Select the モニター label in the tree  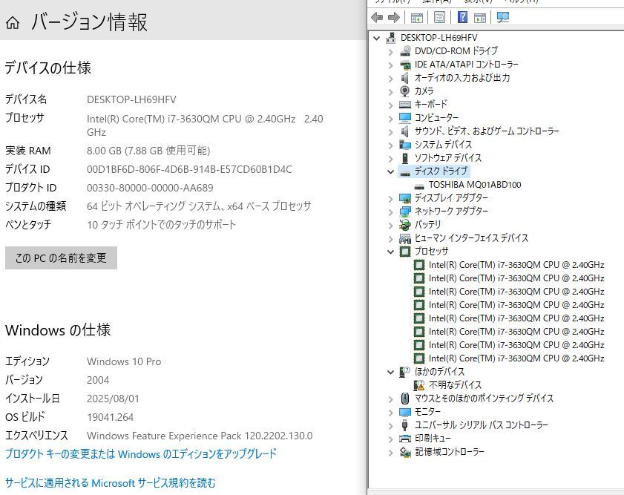(427, 411)
